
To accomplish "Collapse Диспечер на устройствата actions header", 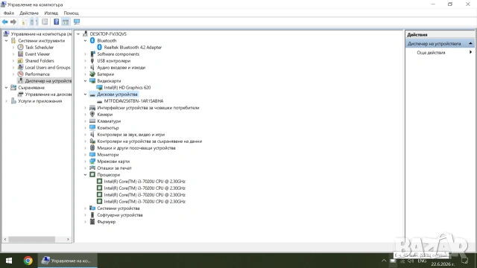I will 470,44.
